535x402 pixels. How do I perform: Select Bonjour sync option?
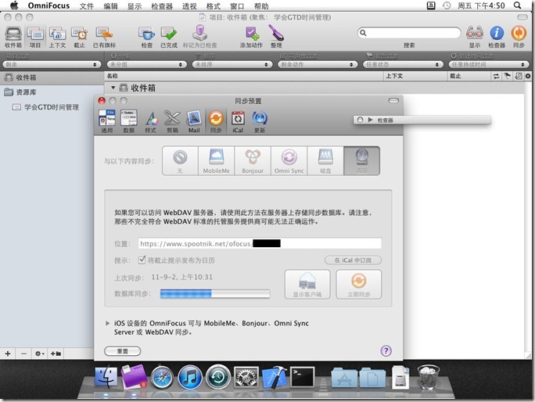pos(253,161)
